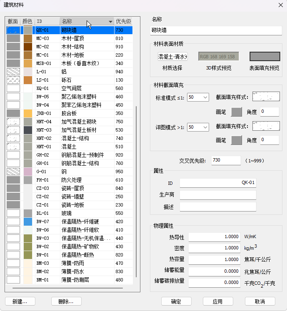
Task: Click the hatch icon in the 钢 row
Action: tap(13, 172)
